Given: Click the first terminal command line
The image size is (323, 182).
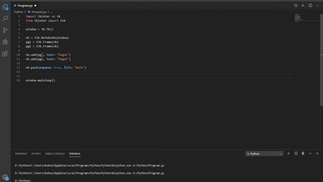Looking at the screenshot, I should 90,165.
